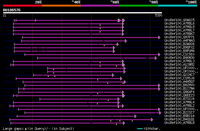Click the yellow gap marker under the A7M8L3 bar
This screenshot has width=200, height=131.
[x=100, y=63]
